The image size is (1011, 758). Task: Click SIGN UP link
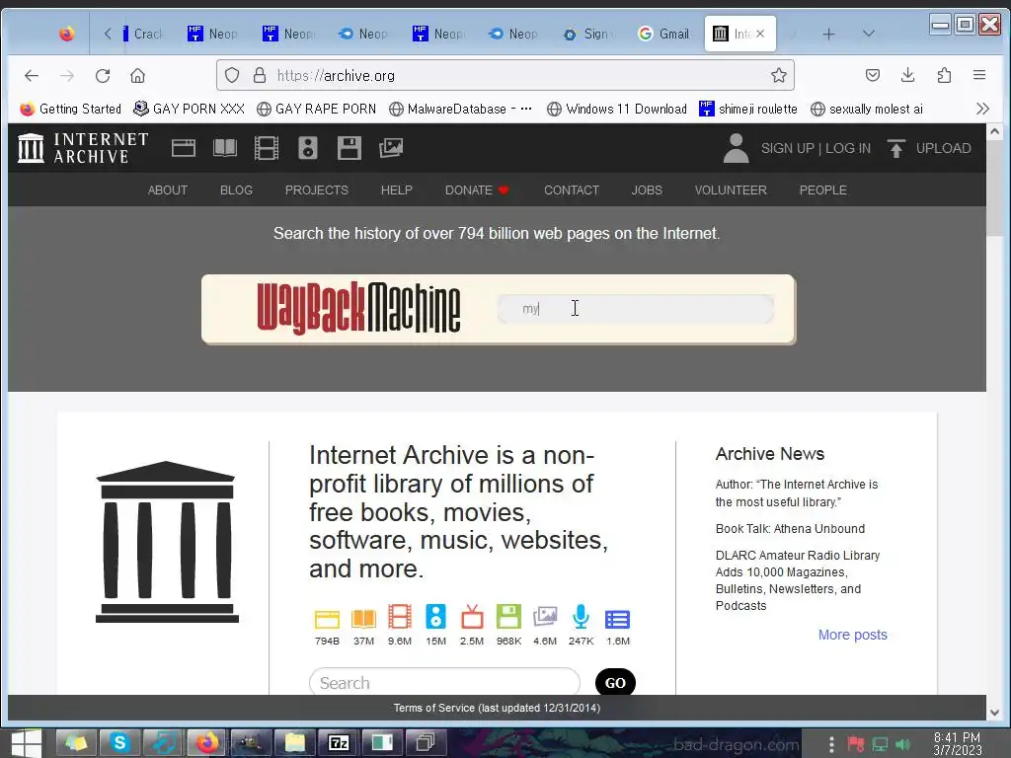[x=787, y=148]
